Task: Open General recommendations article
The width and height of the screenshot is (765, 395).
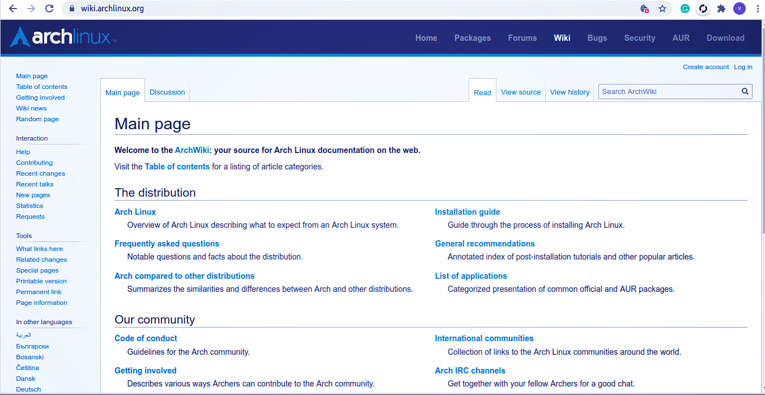Action: click(485, 244)
